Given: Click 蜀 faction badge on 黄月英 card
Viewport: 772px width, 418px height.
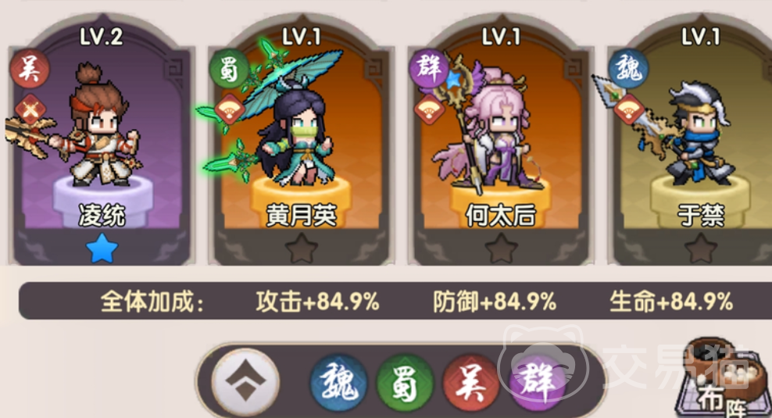Looking at the screenshot, I should 229,69.
